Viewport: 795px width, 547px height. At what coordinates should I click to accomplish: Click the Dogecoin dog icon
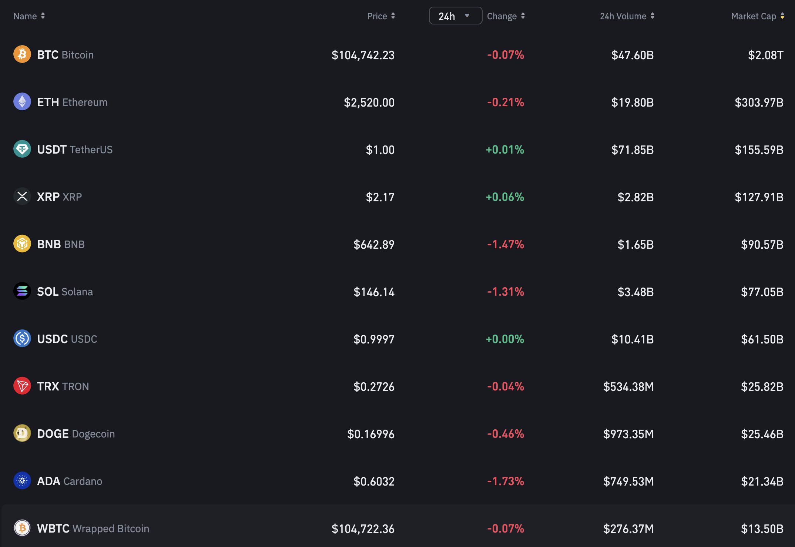tap(22, 433)
